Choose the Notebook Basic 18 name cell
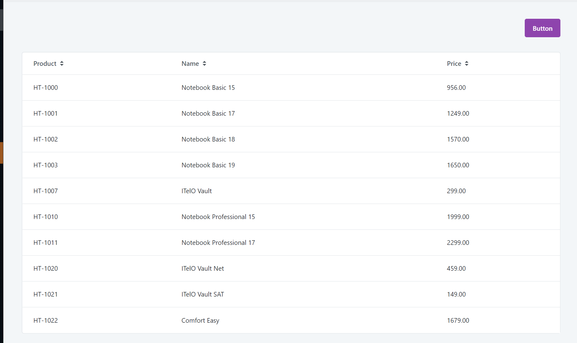577x343 pixels. point(208,139)
